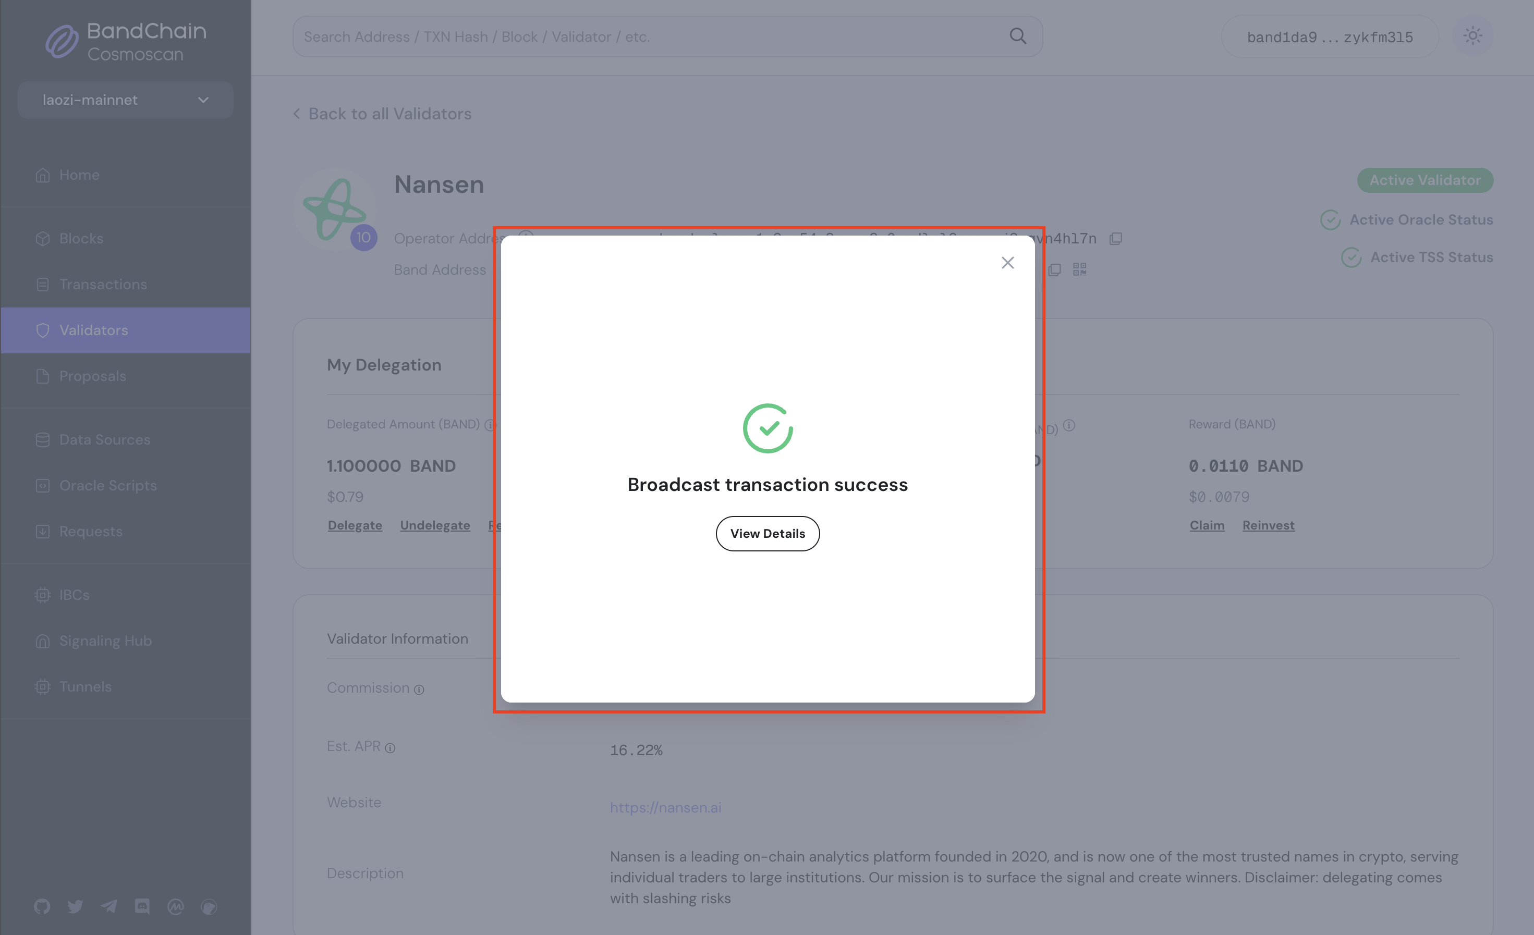Click the search address input field
1534x935 pixels.
(x=623, y=36)
